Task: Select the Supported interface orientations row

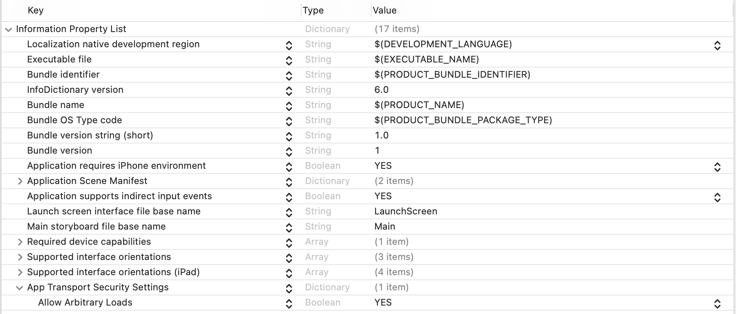Action: (99, 257)
